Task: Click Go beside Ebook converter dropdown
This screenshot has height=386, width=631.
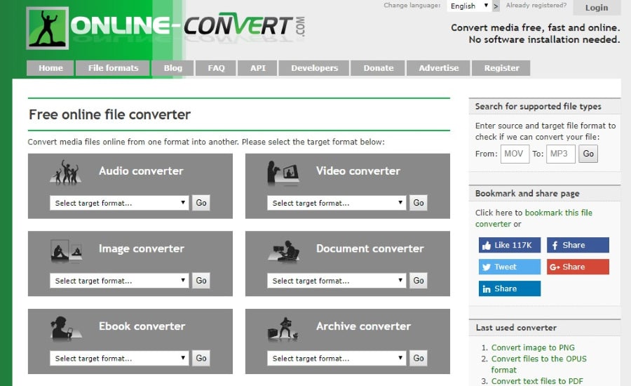Action: point(201,358)
